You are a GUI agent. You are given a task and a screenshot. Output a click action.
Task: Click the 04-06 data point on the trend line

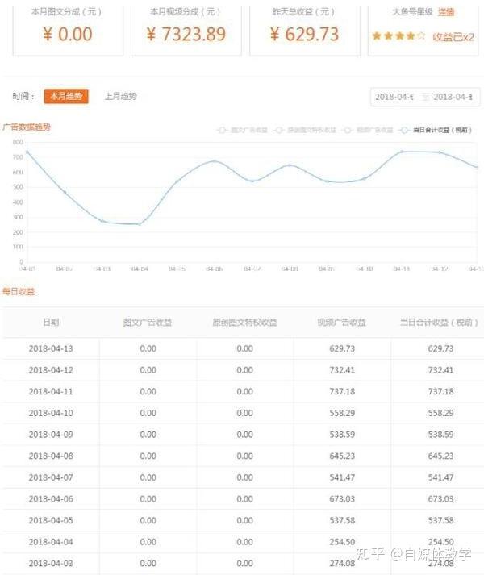point(215,160)
